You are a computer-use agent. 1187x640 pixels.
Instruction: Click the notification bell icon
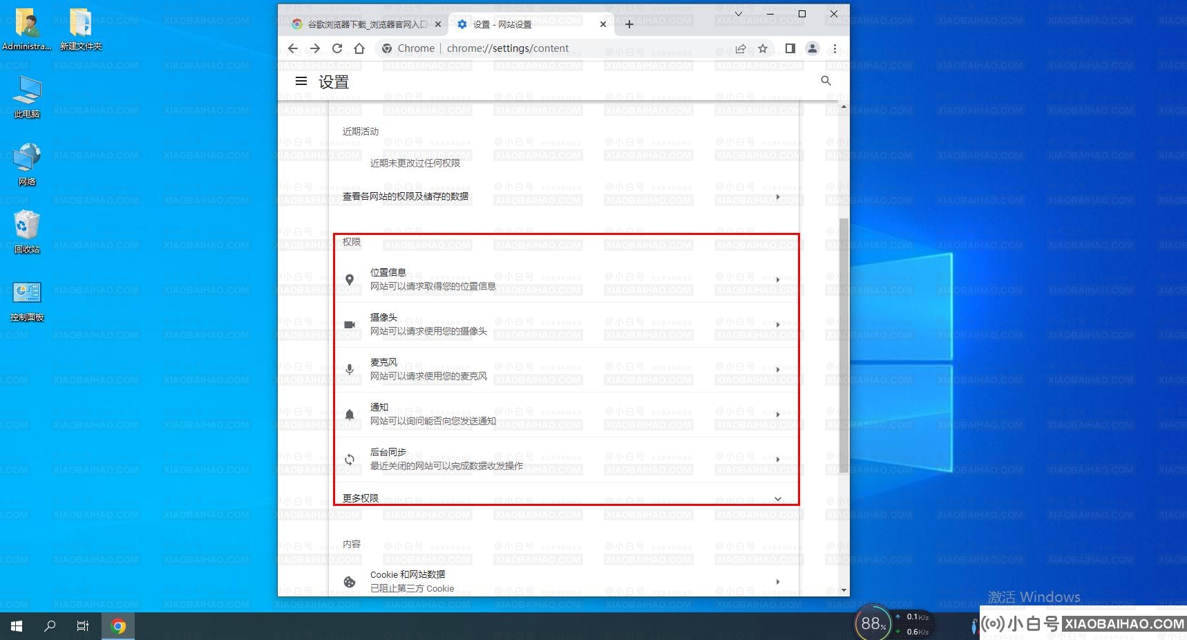(x=350, y=415)
